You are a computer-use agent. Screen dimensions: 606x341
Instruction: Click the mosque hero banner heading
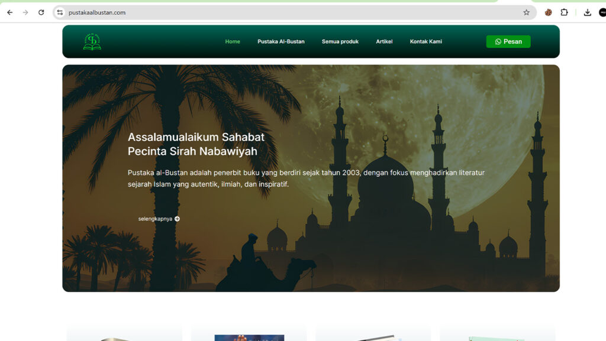(196, 144)
